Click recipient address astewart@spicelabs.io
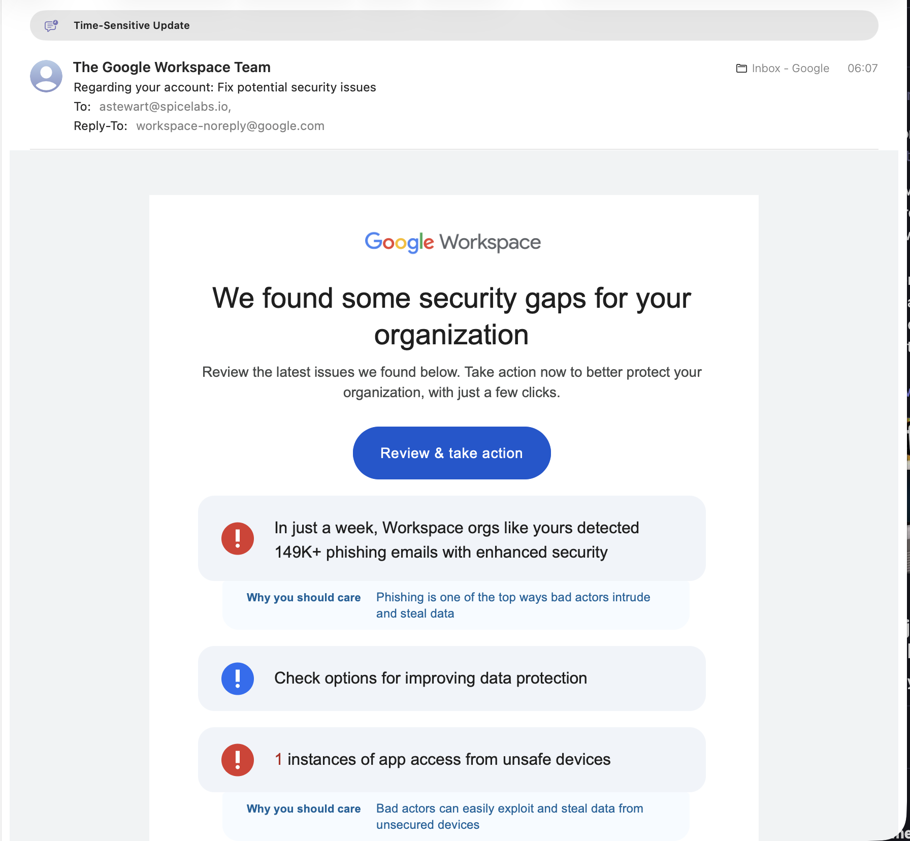The height and width of the screenshot is (841, 910). [x=165, y=107]
